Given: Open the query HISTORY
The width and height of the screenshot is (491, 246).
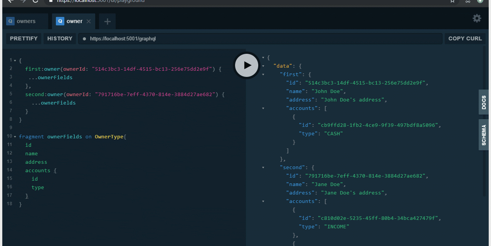Looking at the screenshot, I should 60,38.
